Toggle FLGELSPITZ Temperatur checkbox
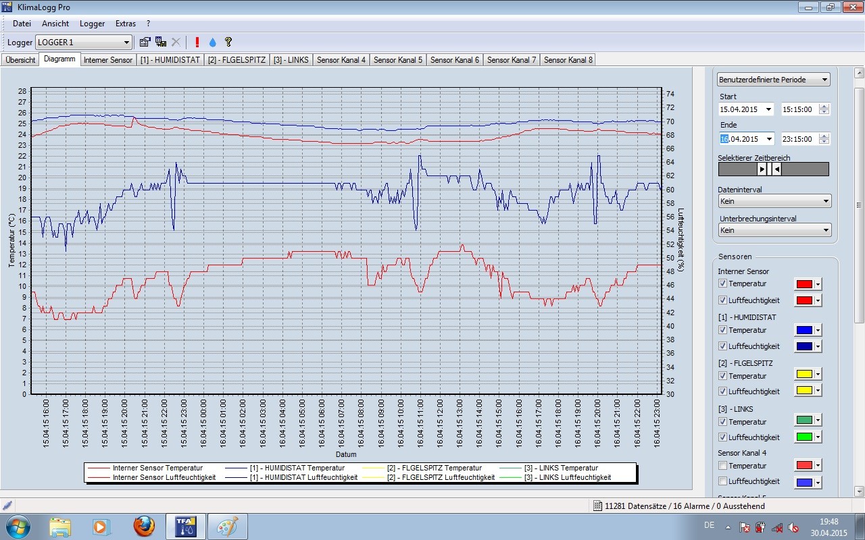 (x=723, y=375)
